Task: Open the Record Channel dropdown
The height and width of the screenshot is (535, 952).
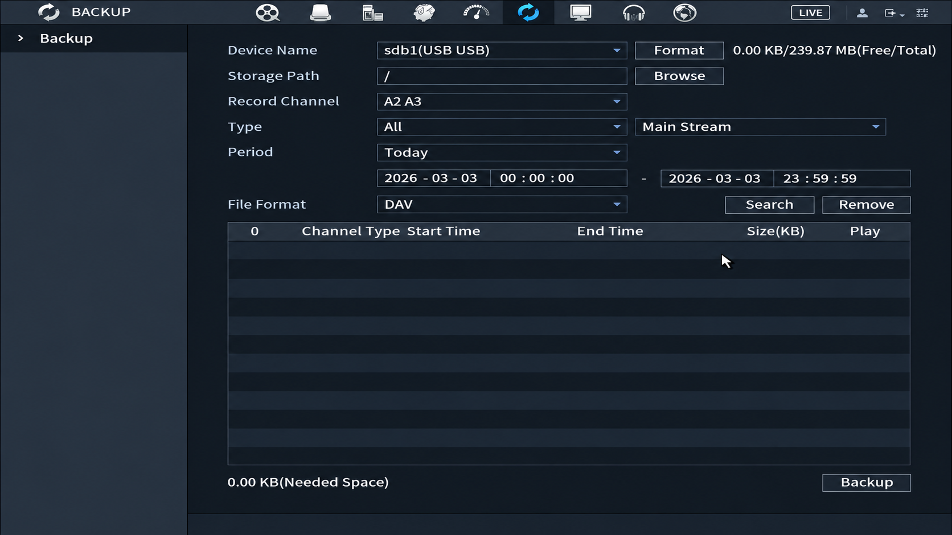Action: 502,101
